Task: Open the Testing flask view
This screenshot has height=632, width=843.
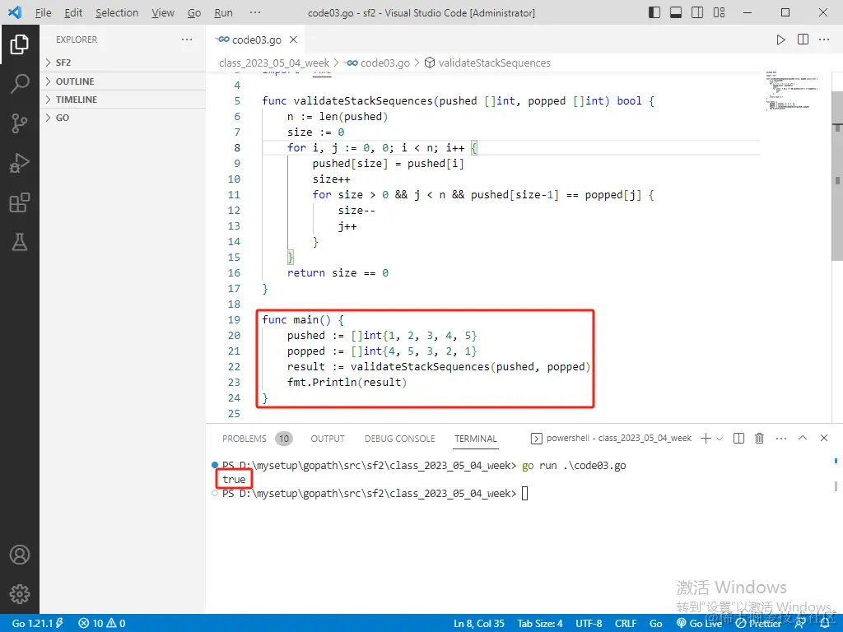Action: coord(20,243)
